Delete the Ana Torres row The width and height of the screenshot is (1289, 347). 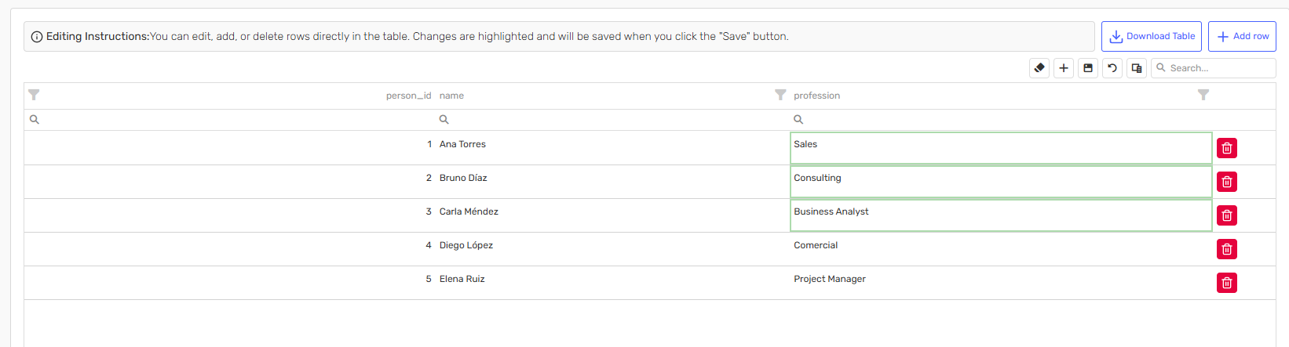[x=1227, y=148]
